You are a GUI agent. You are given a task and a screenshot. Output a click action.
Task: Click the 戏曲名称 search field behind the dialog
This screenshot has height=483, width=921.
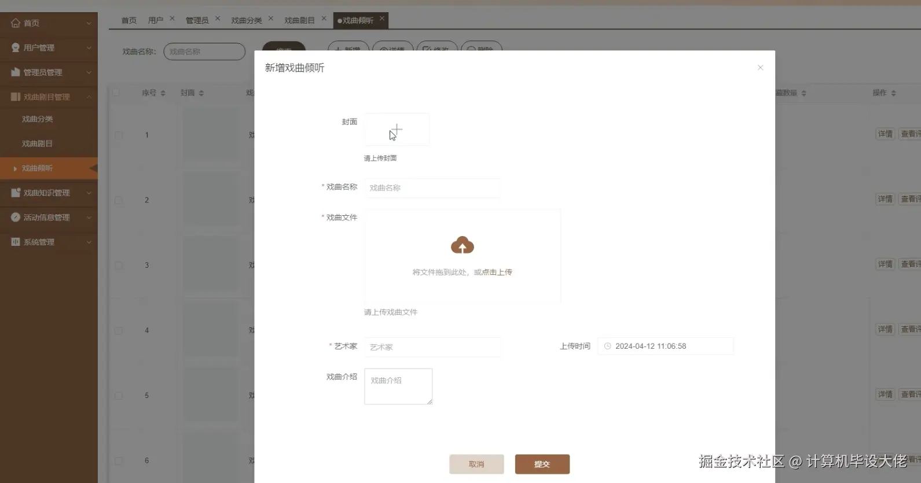(x=204, y=51)
